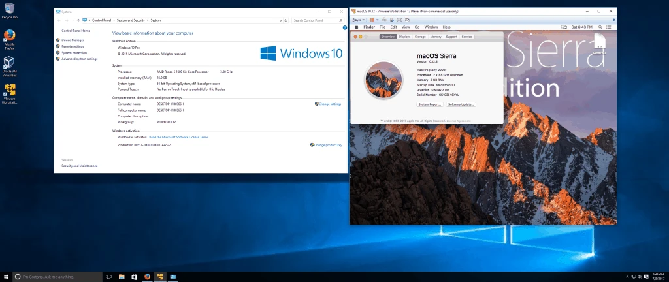669x282 pixels.
Task: Open the macOS File menu
Action: pyautogui.click(x=383, y=27)
